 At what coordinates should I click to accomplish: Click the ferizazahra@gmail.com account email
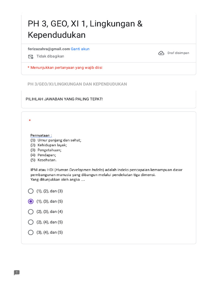point(49,49)
